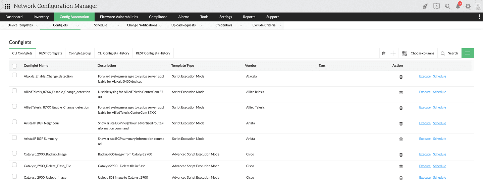Click Choose columns button

(418, 53)
